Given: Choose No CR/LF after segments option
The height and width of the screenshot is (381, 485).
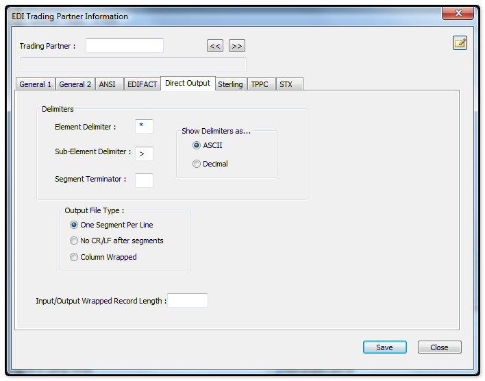Looking at the screenshot, I should coord(74,241).
